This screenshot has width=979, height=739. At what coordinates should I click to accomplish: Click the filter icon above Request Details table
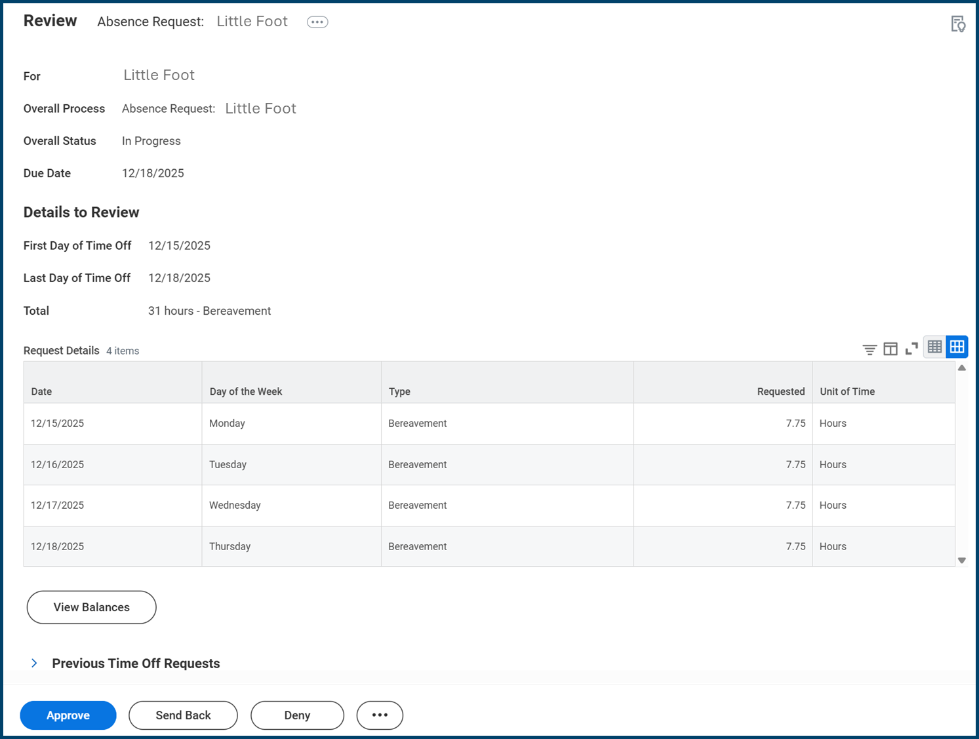[x=869, y=350]
